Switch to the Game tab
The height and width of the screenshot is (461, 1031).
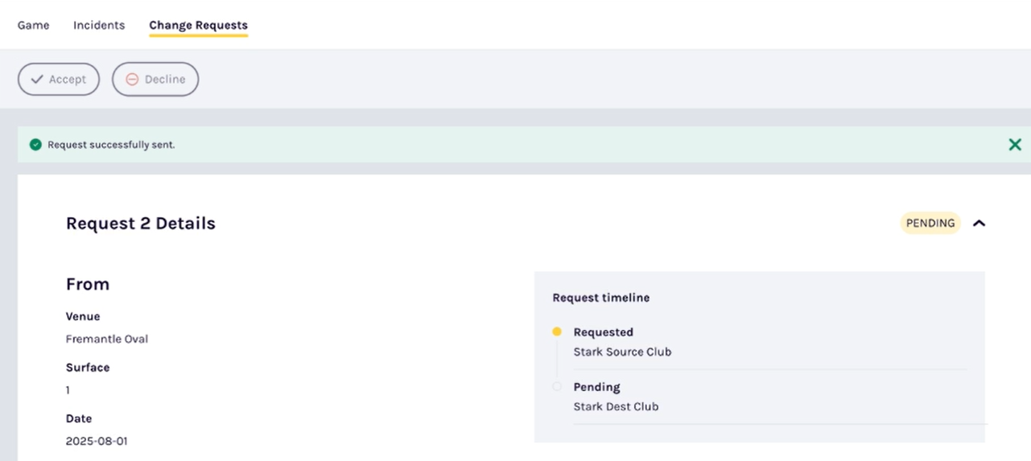(x=34, y=25)
